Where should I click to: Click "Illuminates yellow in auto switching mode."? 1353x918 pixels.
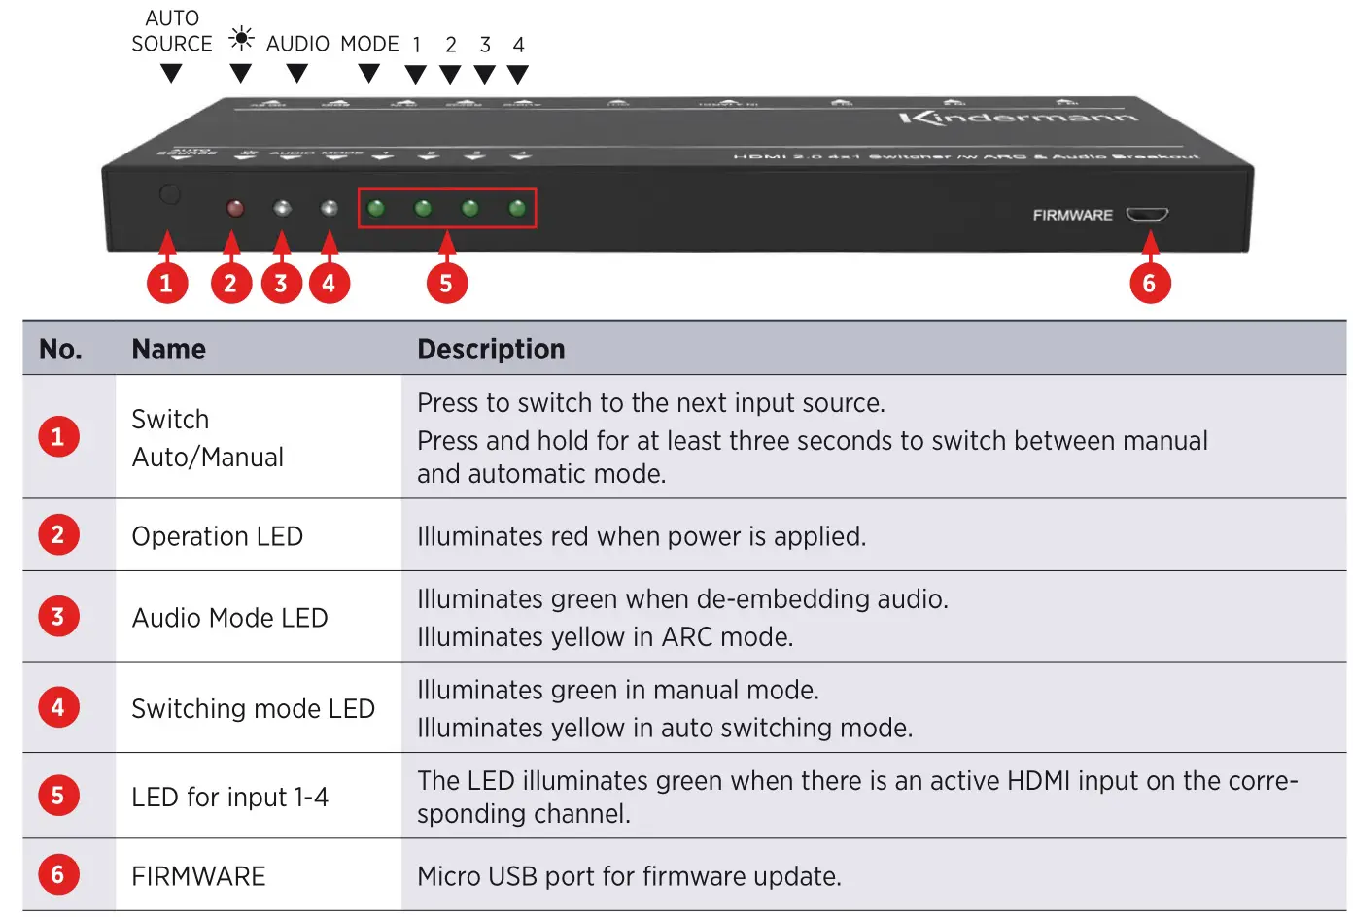665,728
